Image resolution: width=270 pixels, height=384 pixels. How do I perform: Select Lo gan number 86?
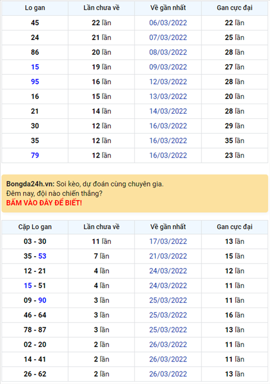35,52
